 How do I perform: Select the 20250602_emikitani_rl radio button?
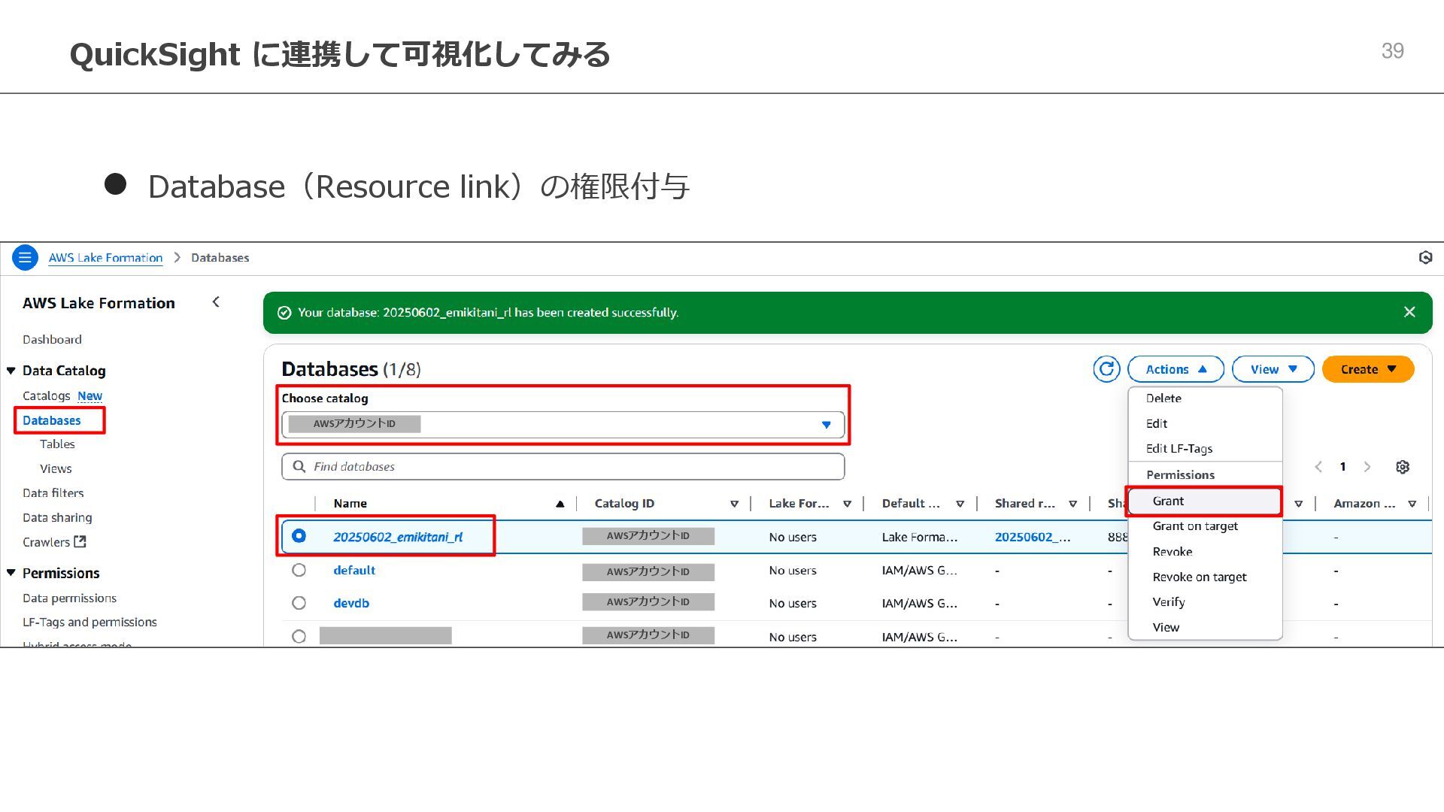coord(299,536)
